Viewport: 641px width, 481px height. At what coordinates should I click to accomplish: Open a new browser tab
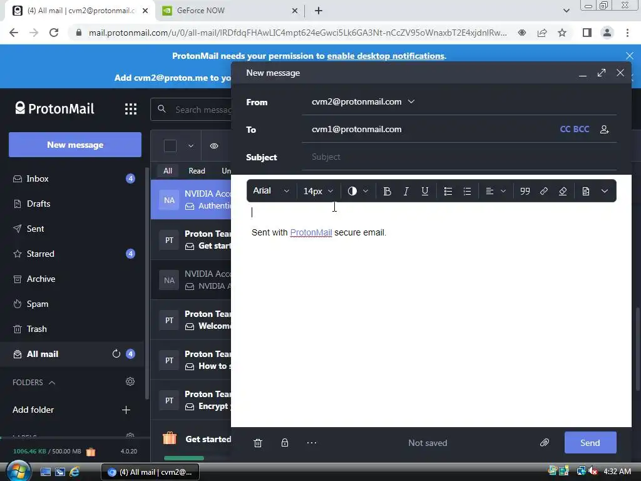(x=319, y=11)
